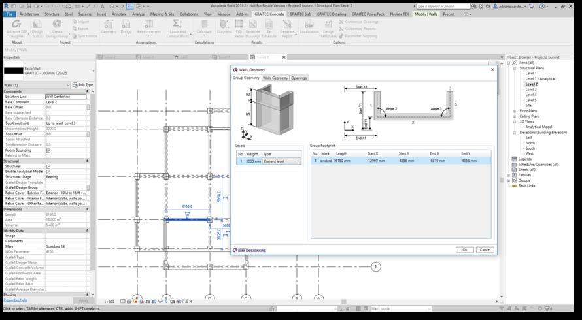
Task: Launch Create Design Group tool
Action: point(57,29)
